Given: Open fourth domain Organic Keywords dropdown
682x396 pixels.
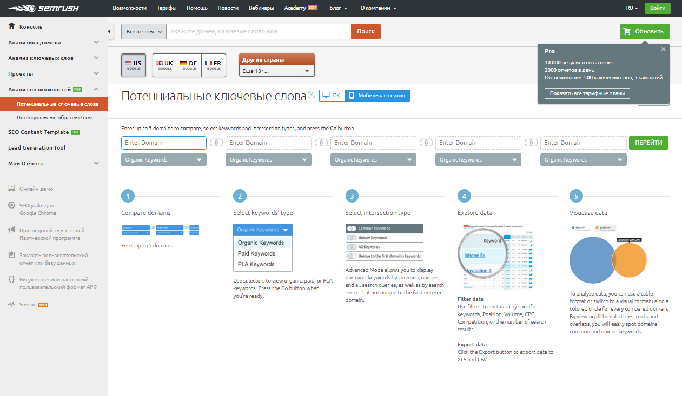Looking at the screenshot, I should pos(478,159).
